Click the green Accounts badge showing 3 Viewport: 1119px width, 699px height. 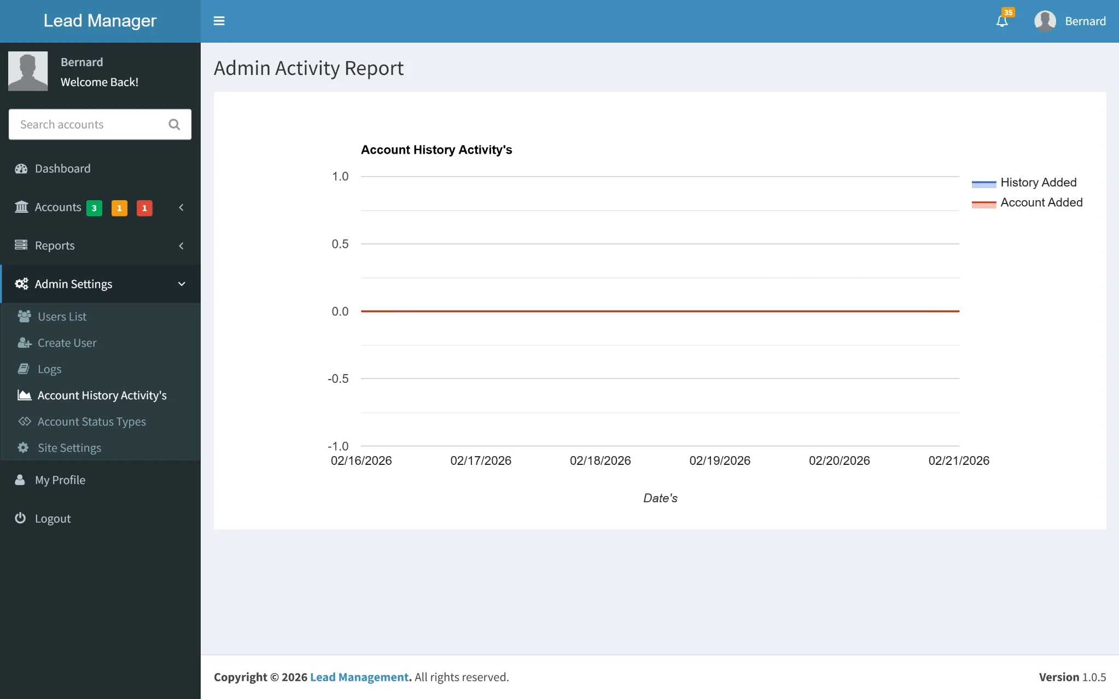[x=94, y=208]
